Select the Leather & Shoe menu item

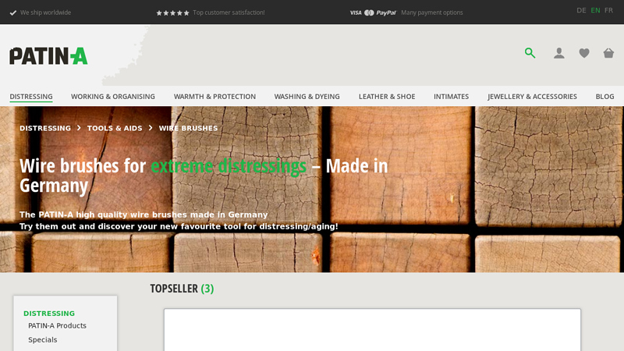click(x=387, y=97)
